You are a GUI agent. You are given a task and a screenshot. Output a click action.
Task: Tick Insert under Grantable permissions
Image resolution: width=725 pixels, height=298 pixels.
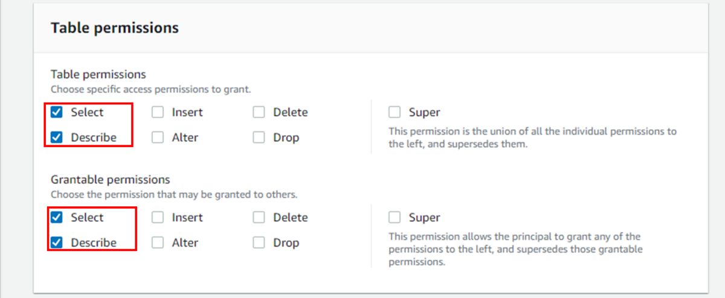point(158,217)
